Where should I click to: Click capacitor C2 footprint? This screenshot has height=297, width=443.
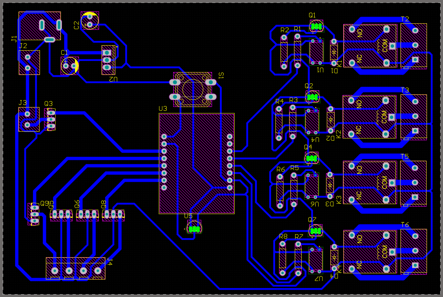[90, 21]
